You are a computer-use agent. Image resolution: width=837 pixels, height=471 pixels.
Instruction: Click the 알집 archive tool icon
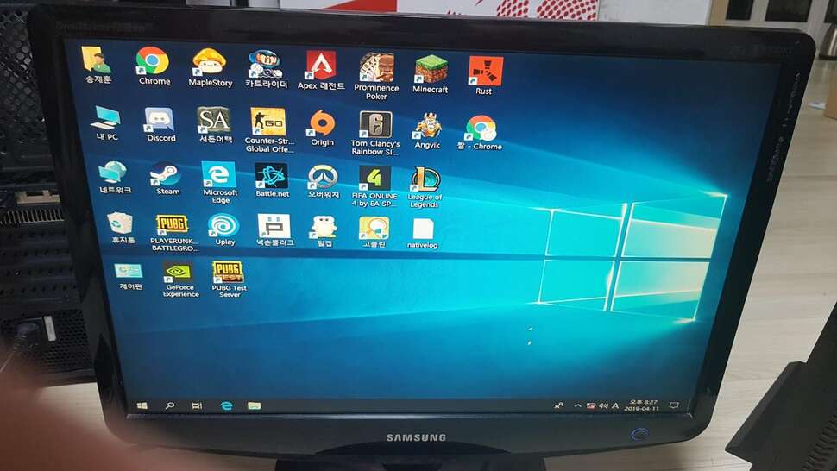[324, 231]
